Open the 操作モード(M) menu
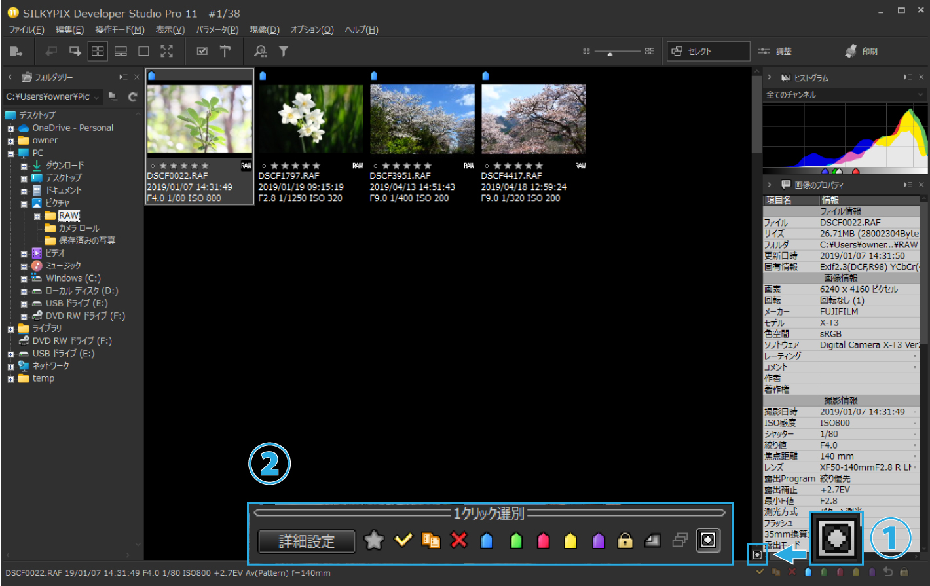The width and height of the screenshot is (930, 586). pos(120,29)
